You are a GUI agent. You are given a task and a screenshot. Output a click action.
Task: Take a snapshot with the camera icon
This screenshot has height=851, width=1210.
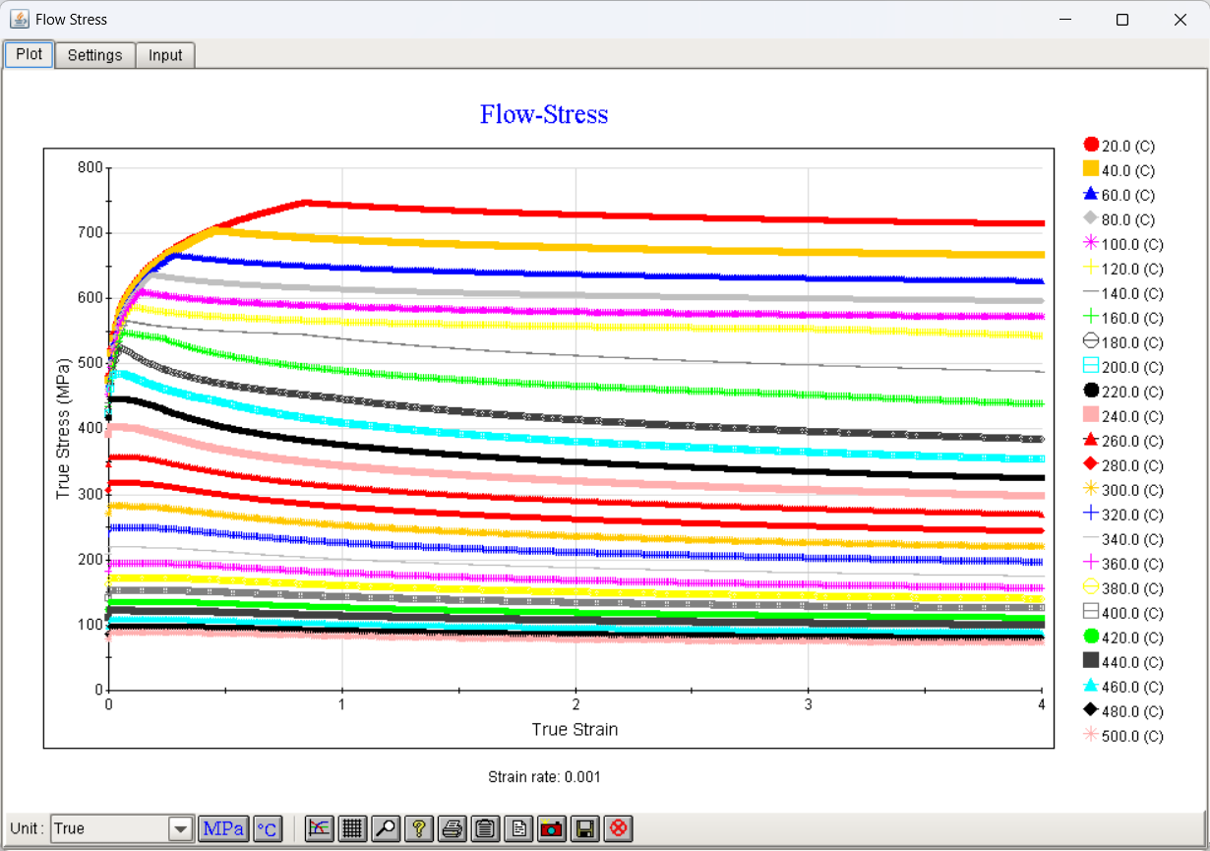(552, 828)
